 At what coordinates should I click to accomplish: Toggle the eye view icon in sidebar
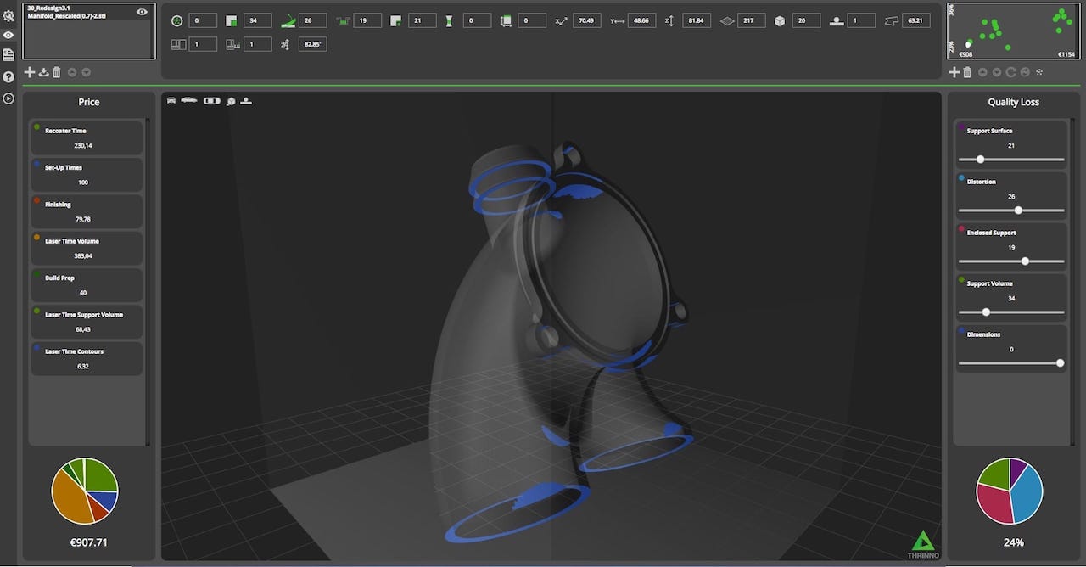point(8,36)
